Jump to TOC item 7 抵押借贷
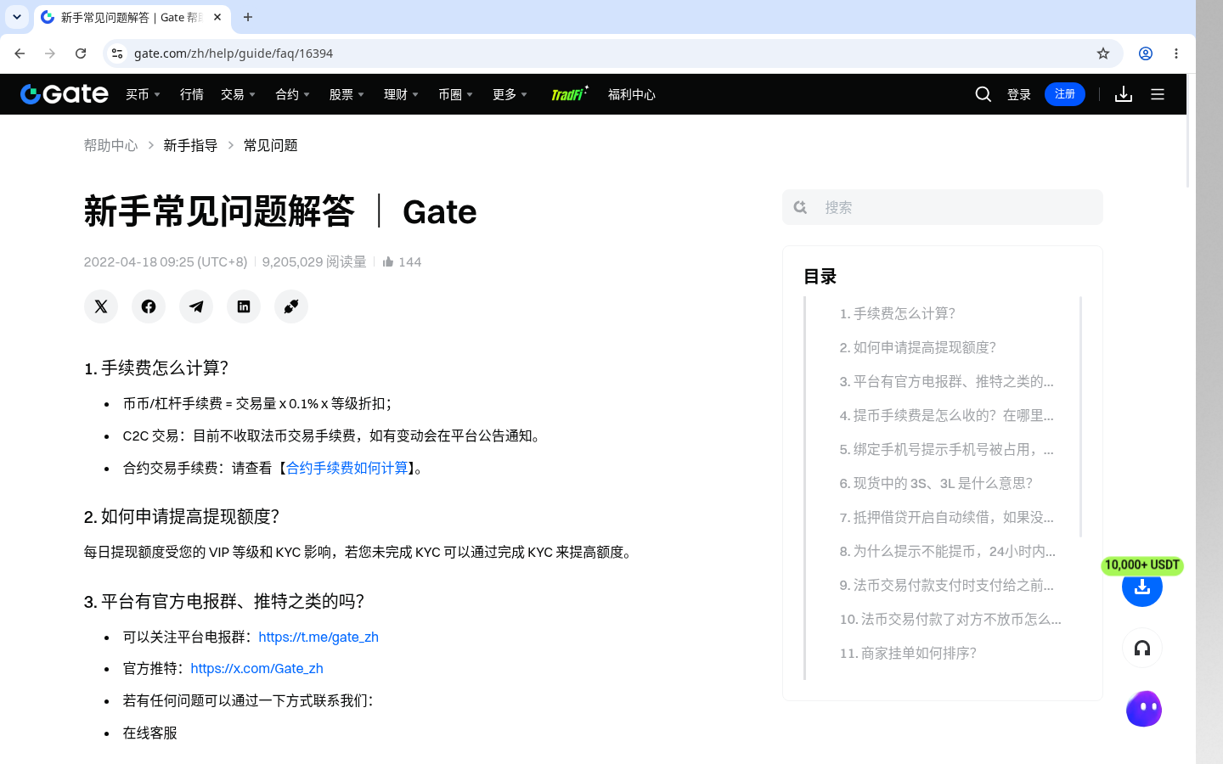Screen dimensions: 1223x764 947,517
